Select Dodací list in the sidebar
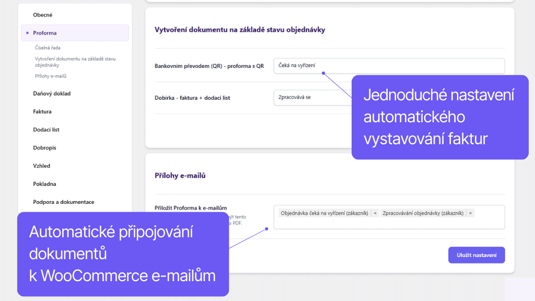The height and width of the screenshot is (301, 535). [x=48, y=130]
